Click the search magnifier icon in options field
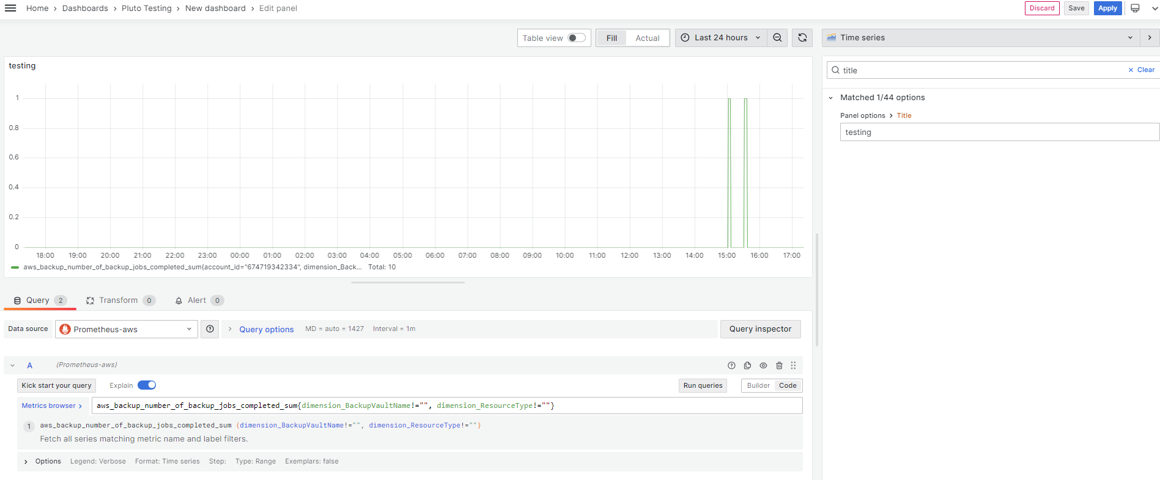Image resolution: width=1160 pixels, height=480 pixels. [835, 70]
